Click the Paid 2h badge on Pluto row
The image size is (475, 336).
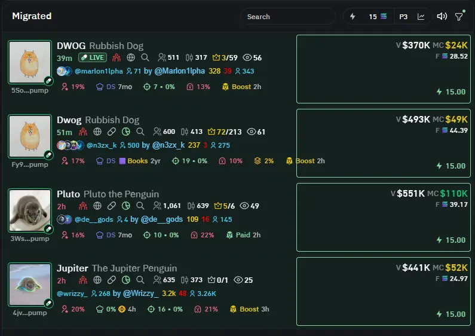[x=243, y=235]
